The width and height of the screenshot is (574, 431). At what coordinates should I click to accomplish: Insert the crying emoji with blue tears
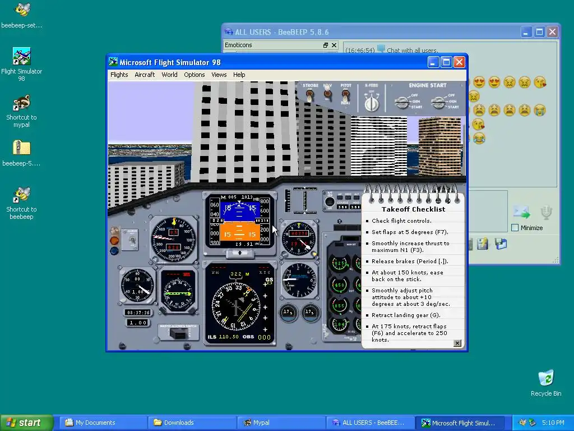coord(539,110)
